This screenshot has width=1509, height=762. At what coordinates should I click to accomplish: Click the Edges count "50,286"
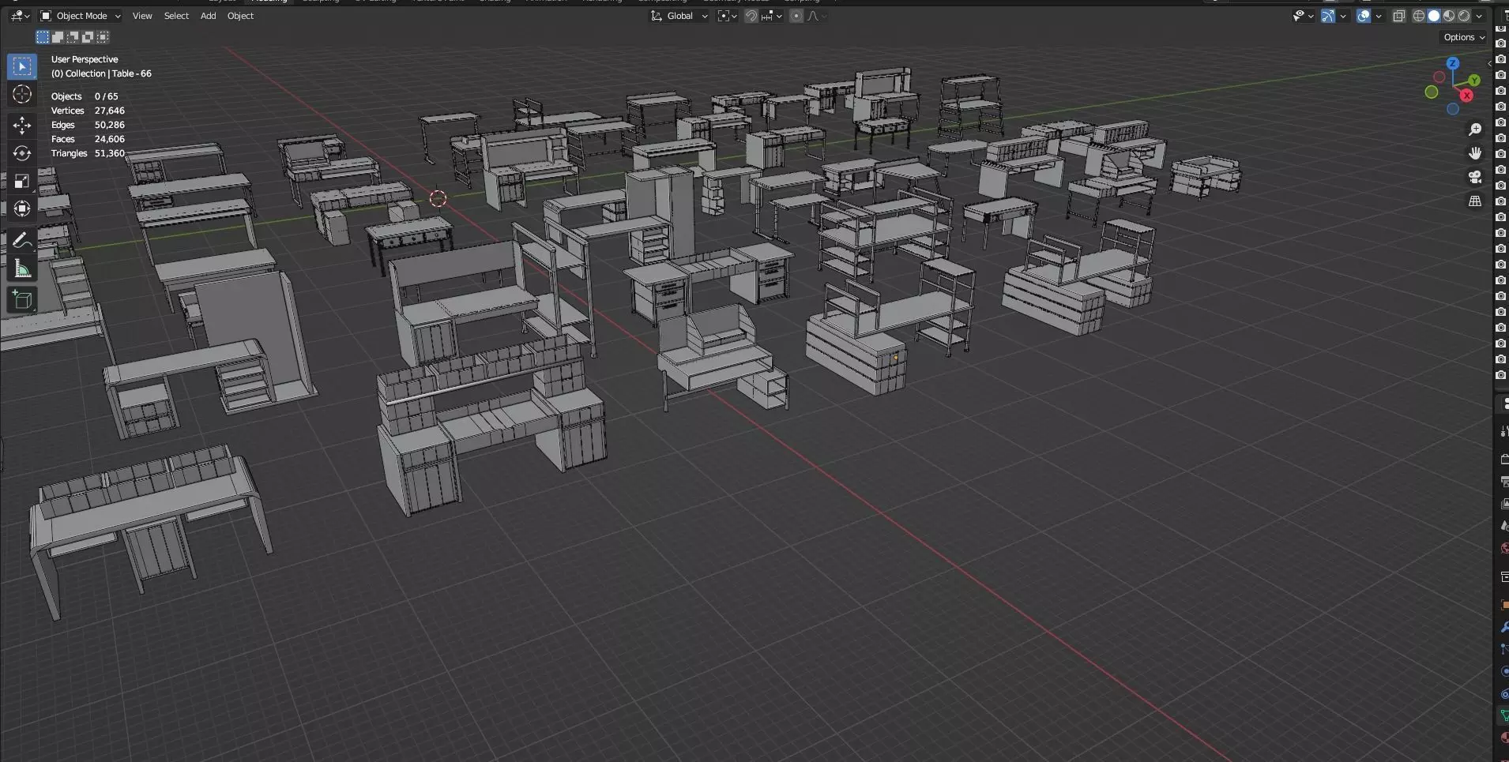[109, 125]
